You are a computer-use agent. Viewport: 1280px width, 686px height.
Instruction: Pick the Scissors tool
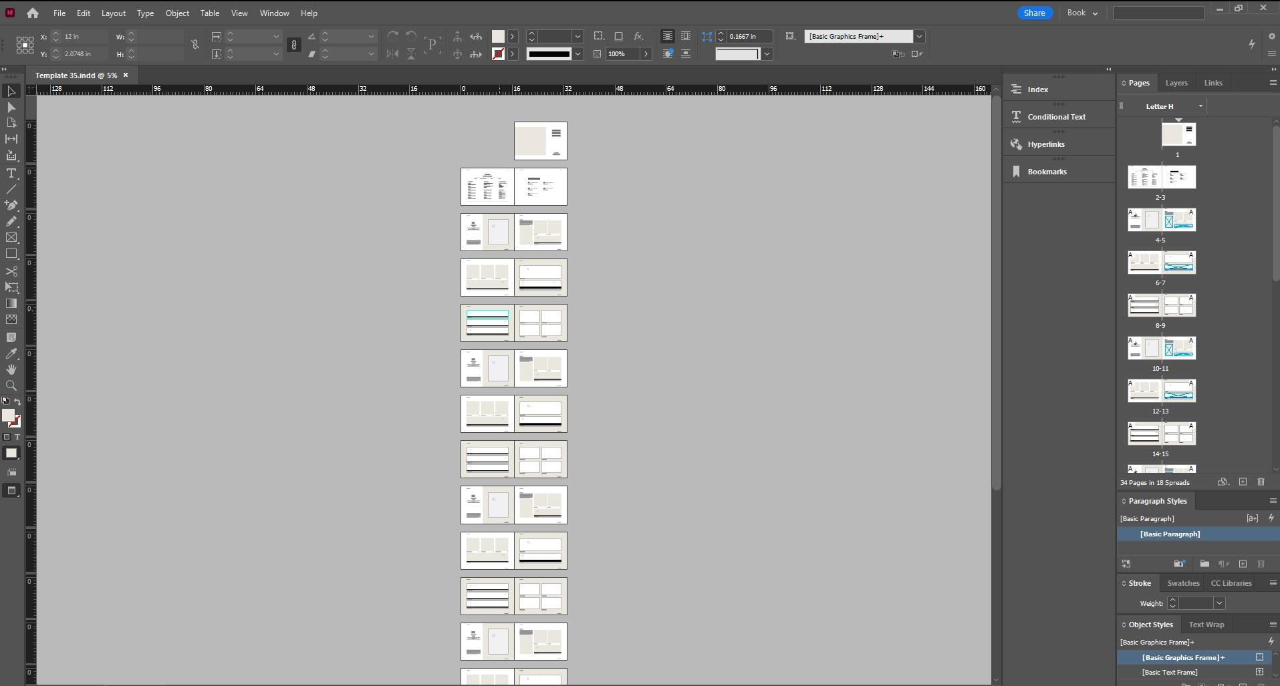[x=11, y=271]
